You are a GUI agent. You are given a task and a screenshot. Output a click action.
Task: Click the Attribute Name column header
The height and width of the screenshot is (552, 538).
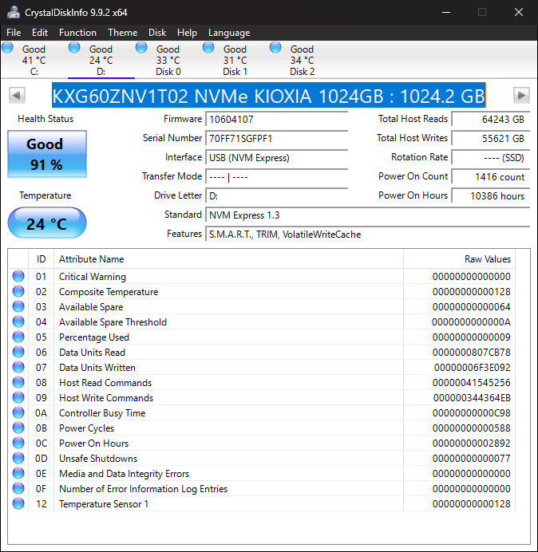coord(228,259)
